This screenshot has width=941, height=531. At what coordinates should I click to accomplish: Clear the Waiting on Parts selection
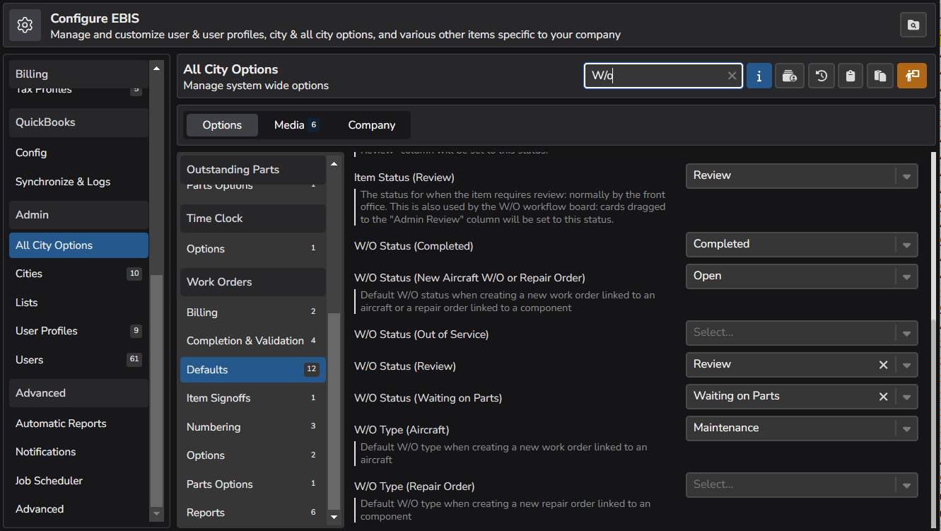tap(883, 397)
